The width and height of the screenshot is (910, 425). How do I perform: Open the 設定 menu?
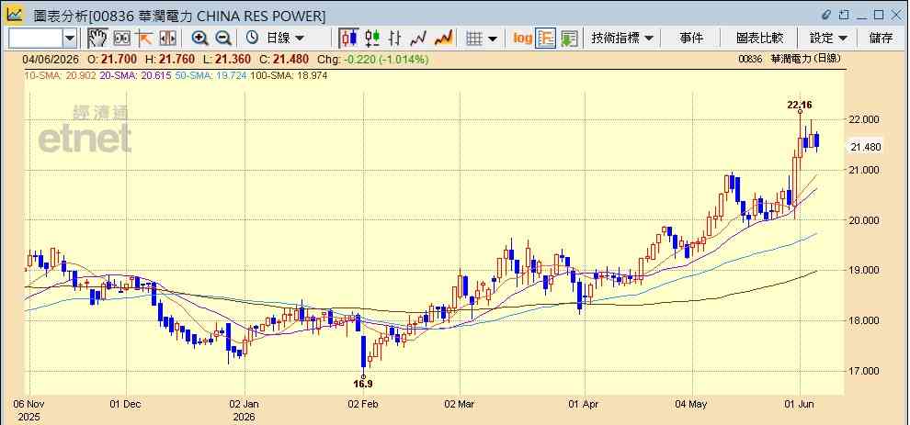click(829, 39)
